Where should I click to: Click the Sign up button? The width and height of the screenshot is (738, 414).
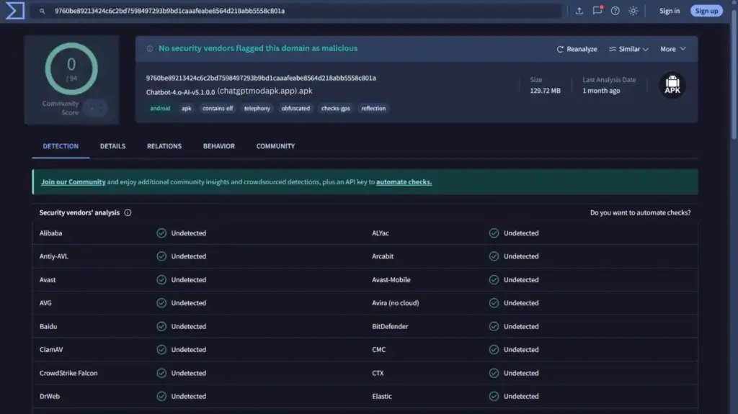tap(706, 11)
